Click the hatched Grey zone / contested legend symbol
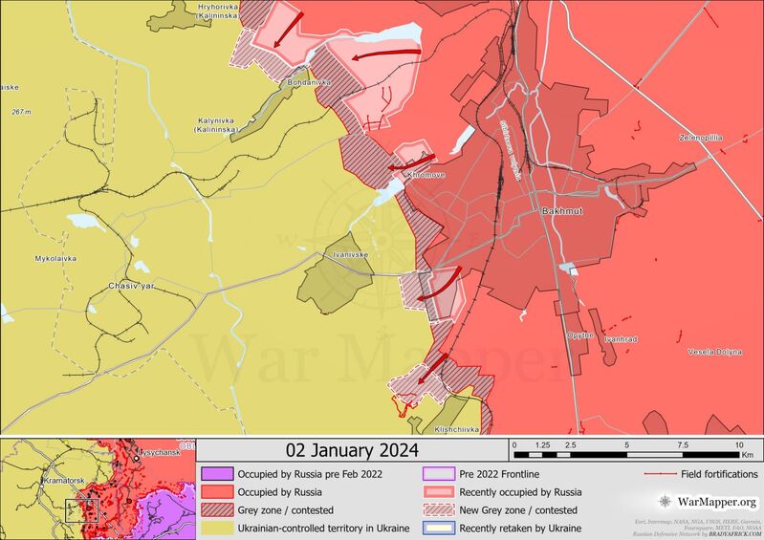764x540 pixels. [x=214, y=510]
